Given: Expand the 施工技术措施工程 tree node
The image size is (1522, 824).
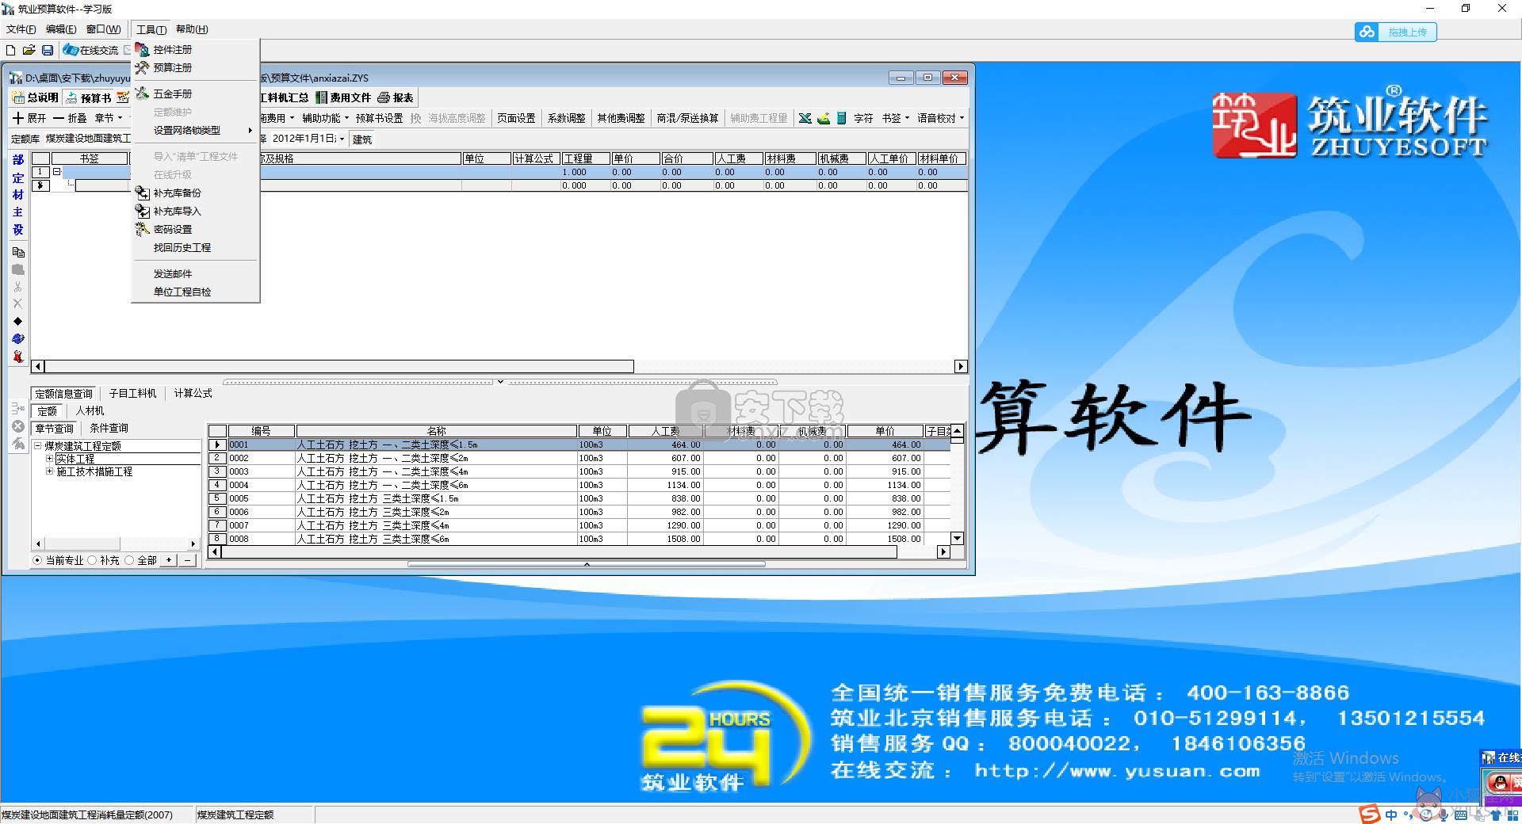Looking at the screenshot, I should (49, 471).
